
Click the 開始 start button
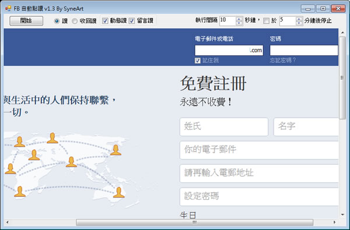point(26,21)
